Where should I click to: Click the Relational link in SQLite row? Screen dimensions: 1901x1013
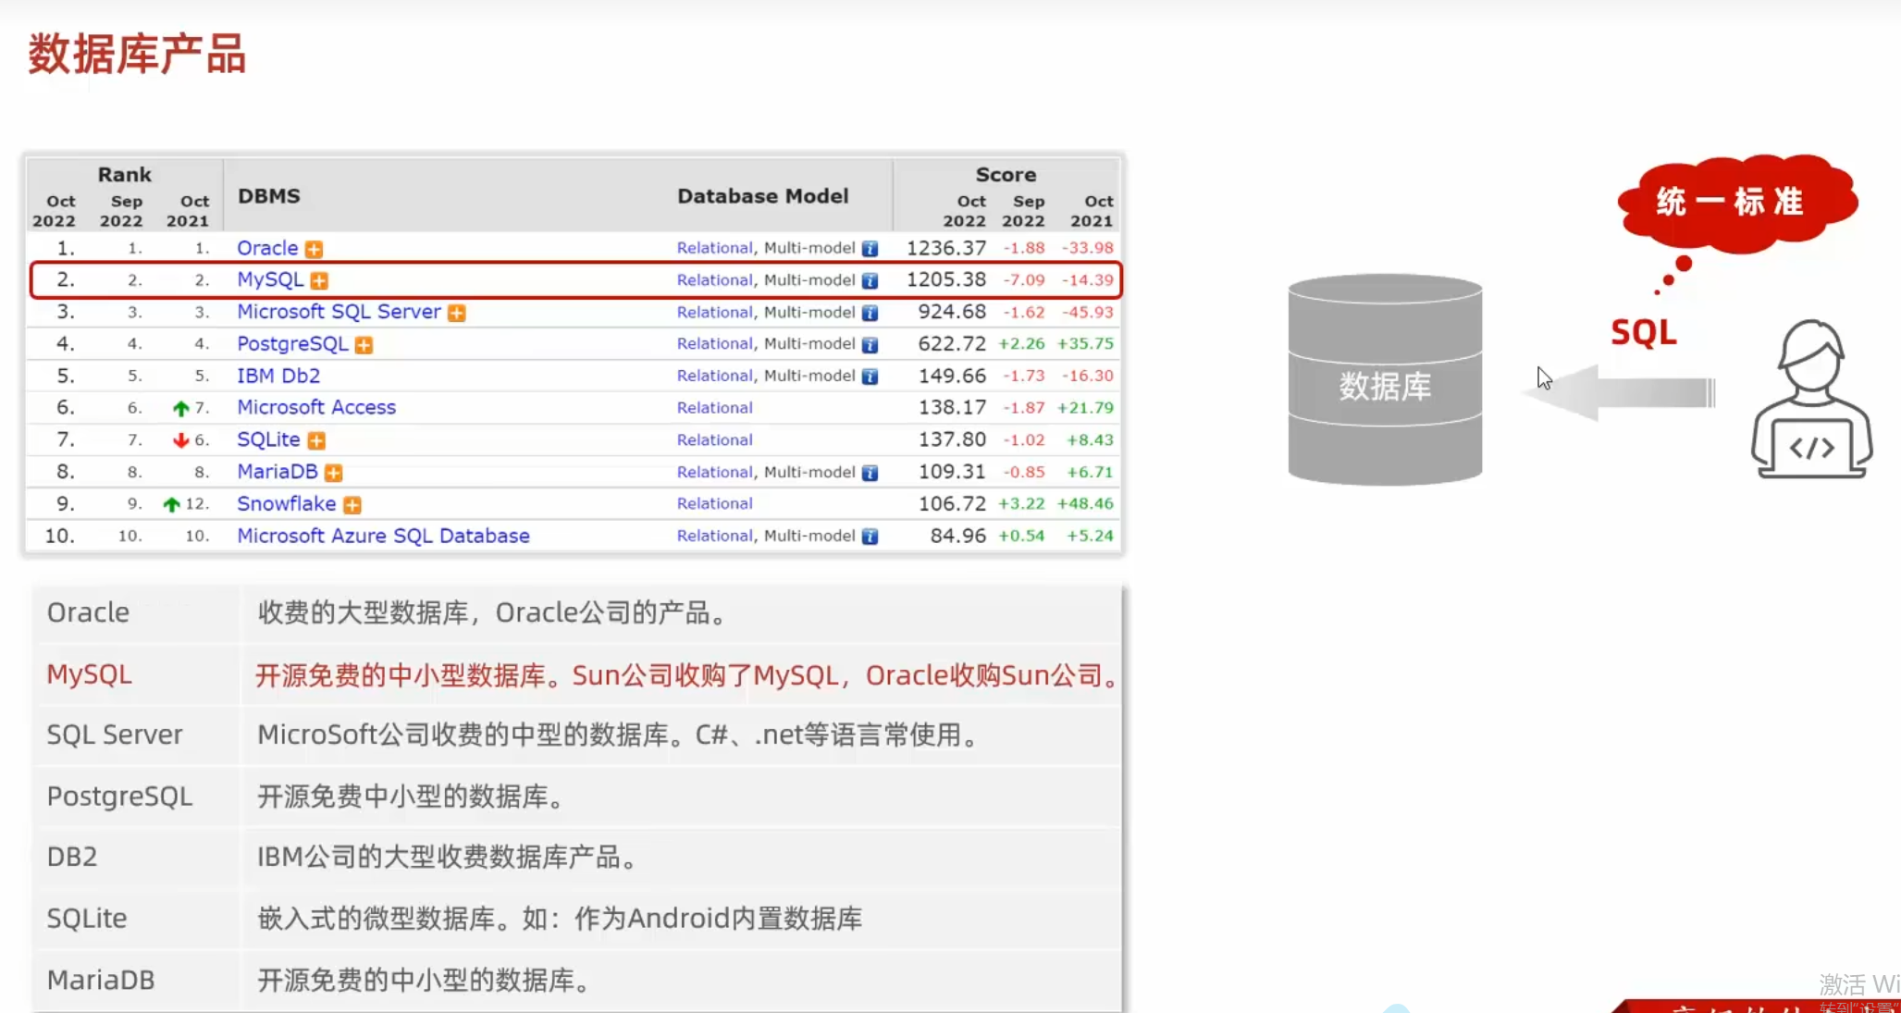(x=714, y=439)
